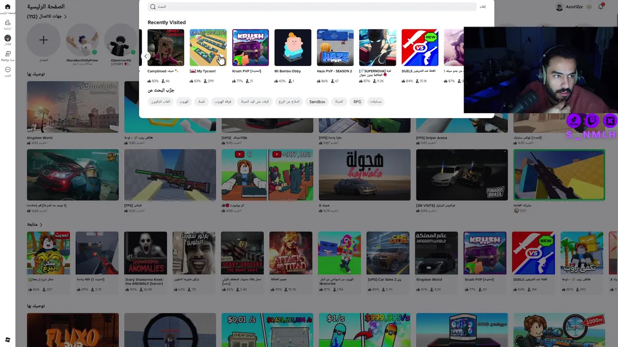Image resolution: width=618 pixels, height=347 pixels.
Task: Open Kingdom World recommended card
Action: pyautogui.click(x=73, y=107)
